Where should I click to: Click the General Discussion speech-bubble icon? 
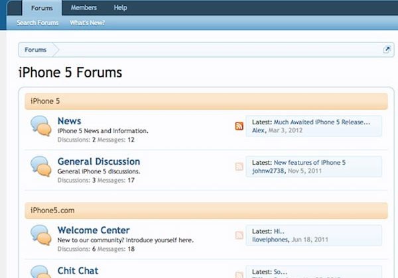(41, 166)
